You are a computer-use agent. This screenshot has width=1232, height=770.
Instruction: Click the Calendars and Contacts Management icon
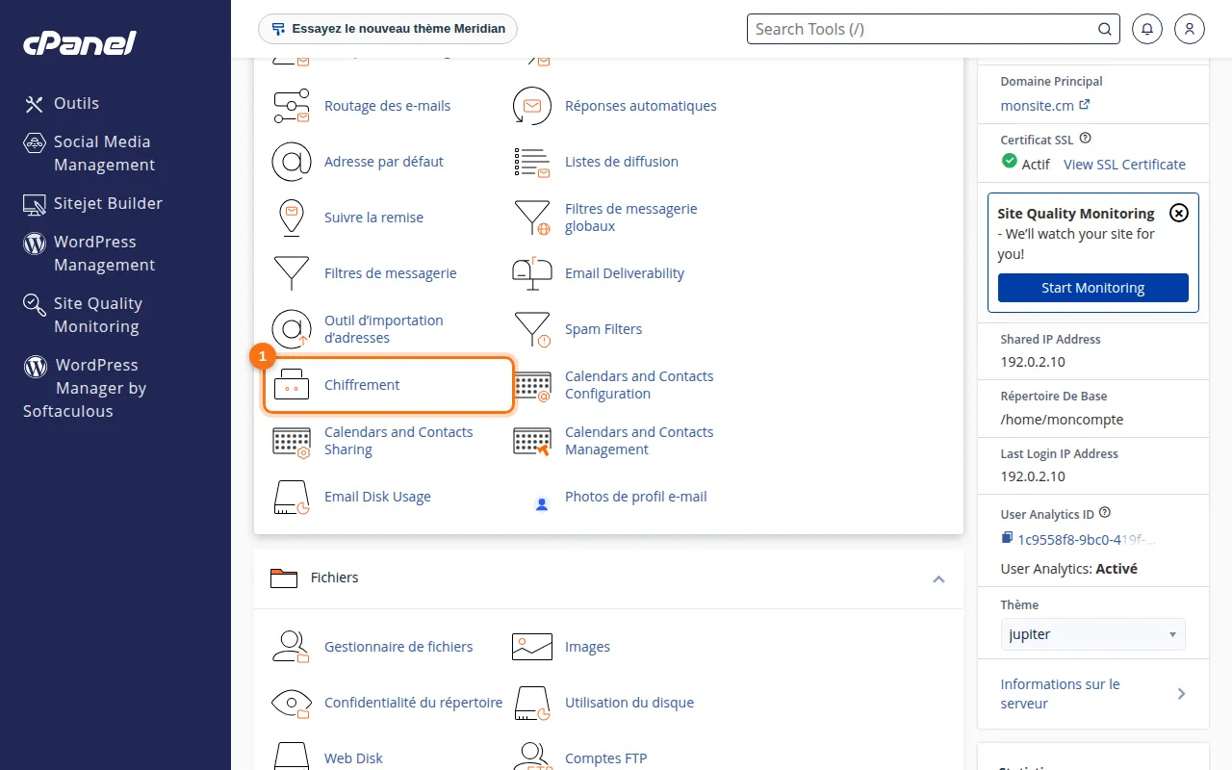point(532,441)
